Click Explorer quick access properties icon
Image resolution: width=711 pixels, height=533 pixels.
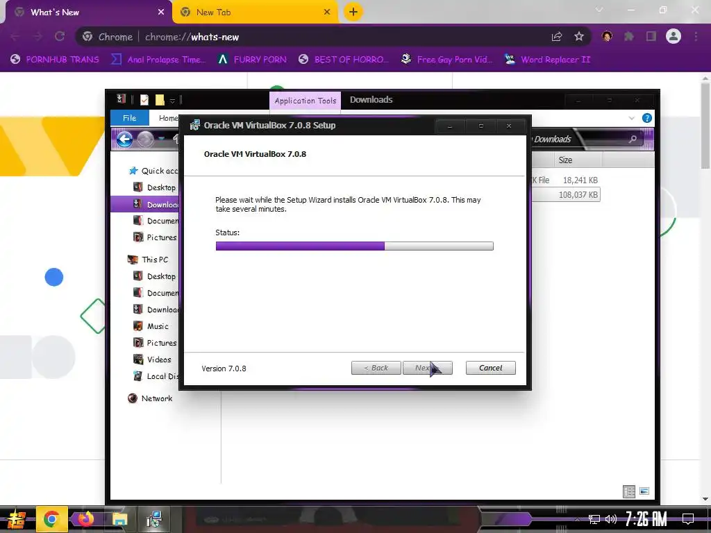[144, 100]
